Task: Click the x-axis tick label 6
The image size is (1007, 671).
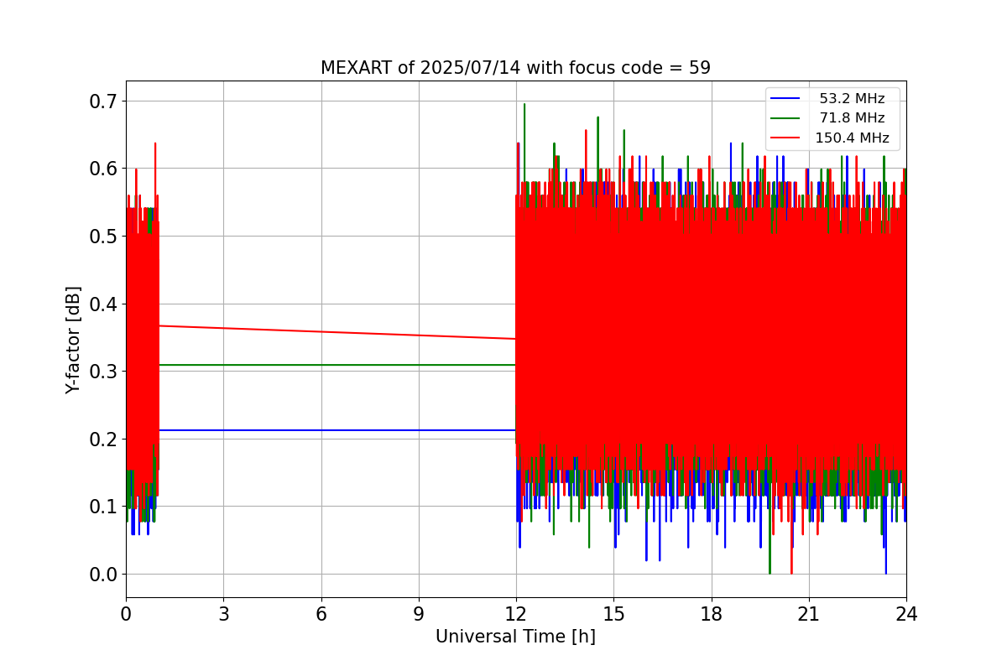Action: [x=321, y=614]
